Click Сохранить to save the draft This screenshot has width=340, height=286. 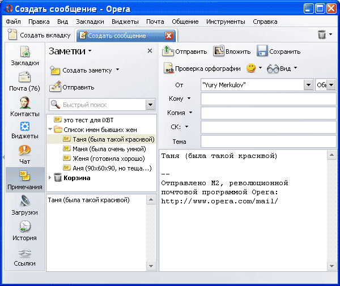click(x=279, y=51)
